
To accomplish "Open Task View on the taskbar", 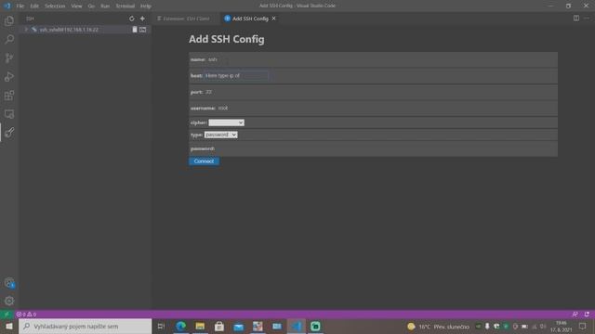I will [x=161, y=327].
